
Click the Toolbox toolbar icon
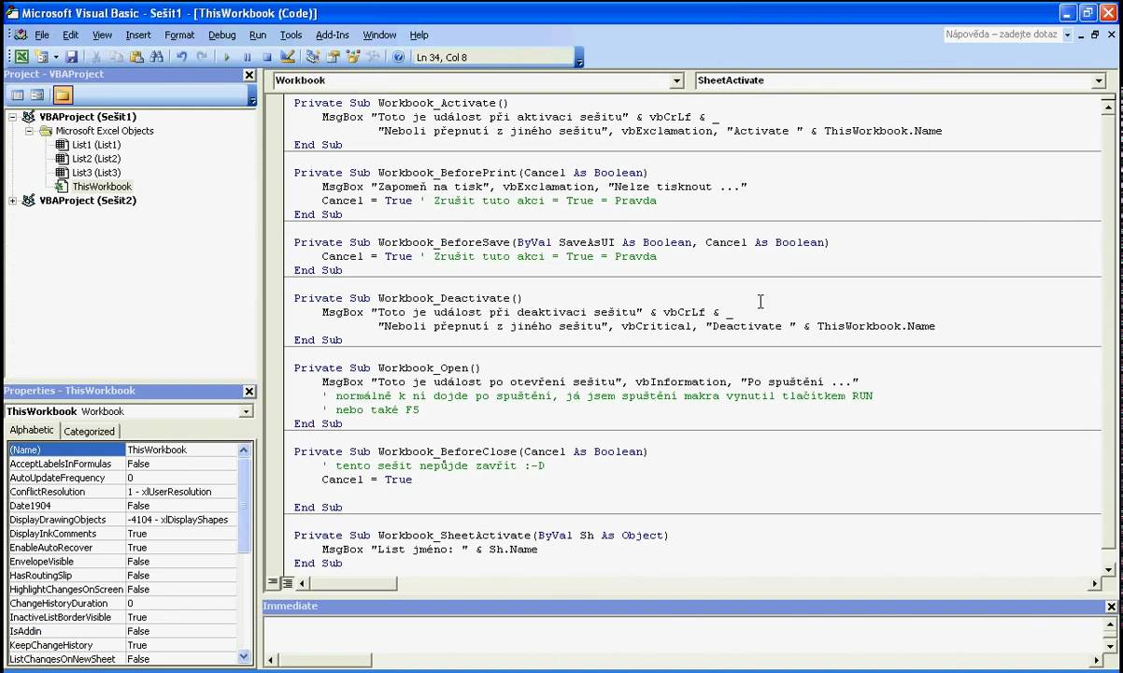pyautogui.click(x=373, y=57)
